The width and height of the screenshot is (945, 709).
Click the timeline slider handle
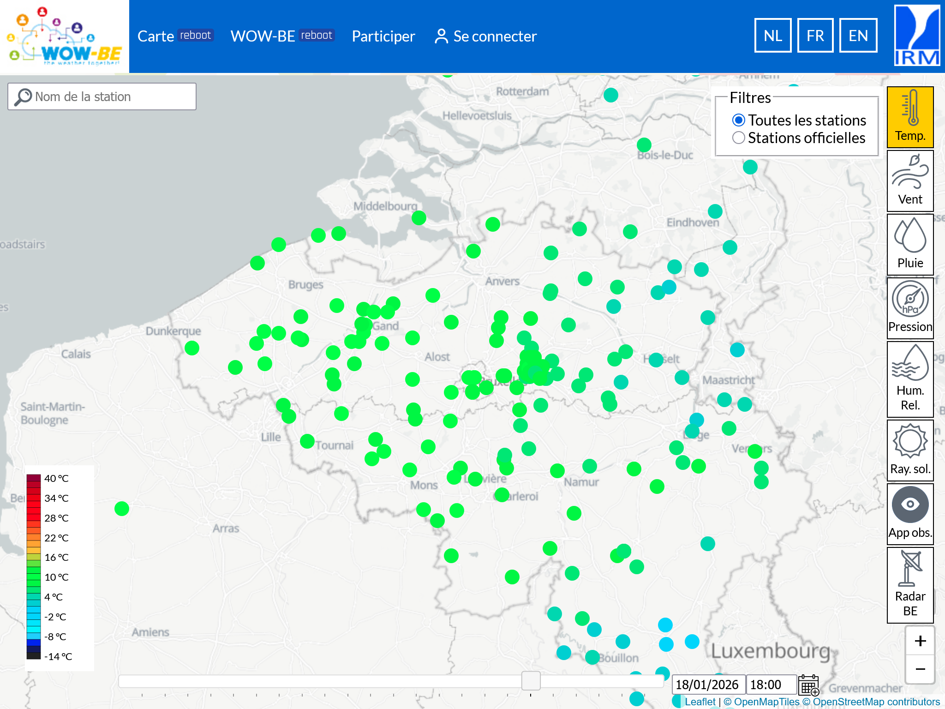tap(531, 681)
